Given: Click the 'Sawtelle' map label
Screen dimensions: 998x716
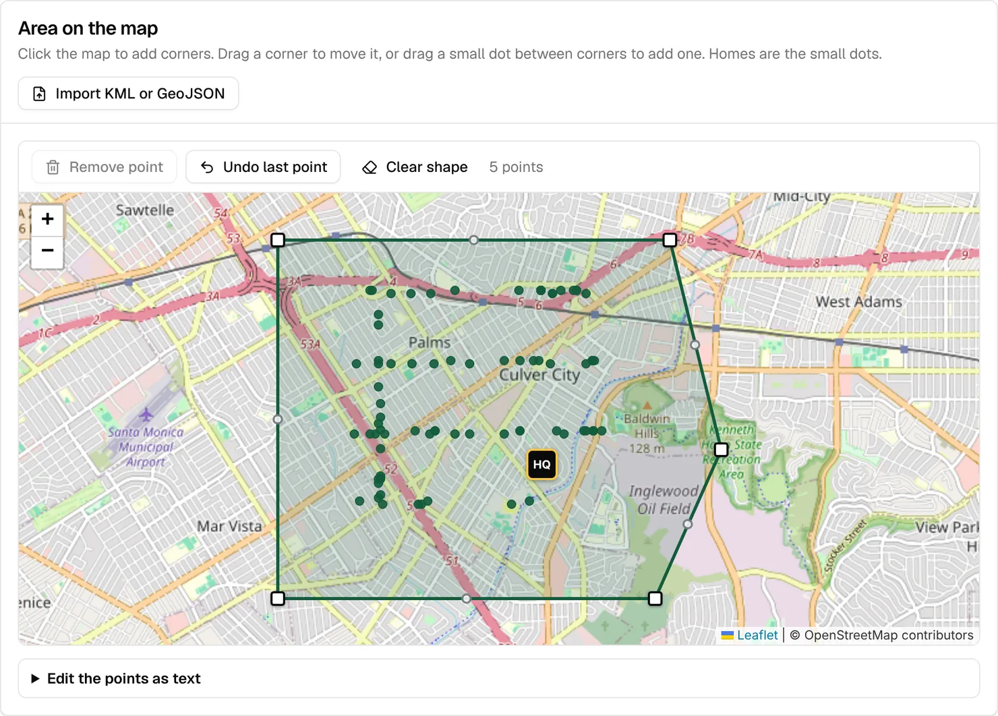Looking at the screenshot, I should [145, 210].
